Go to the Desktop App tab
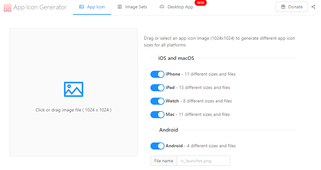Viewport: 321px width, 170px height. 176,7
